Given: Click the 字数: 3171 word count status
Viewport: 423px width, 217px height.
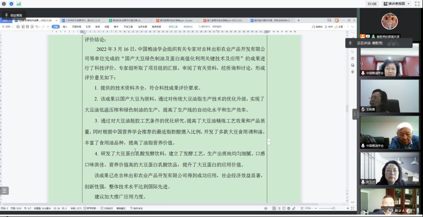Looking at the screenshot, I should pos(76,208).
